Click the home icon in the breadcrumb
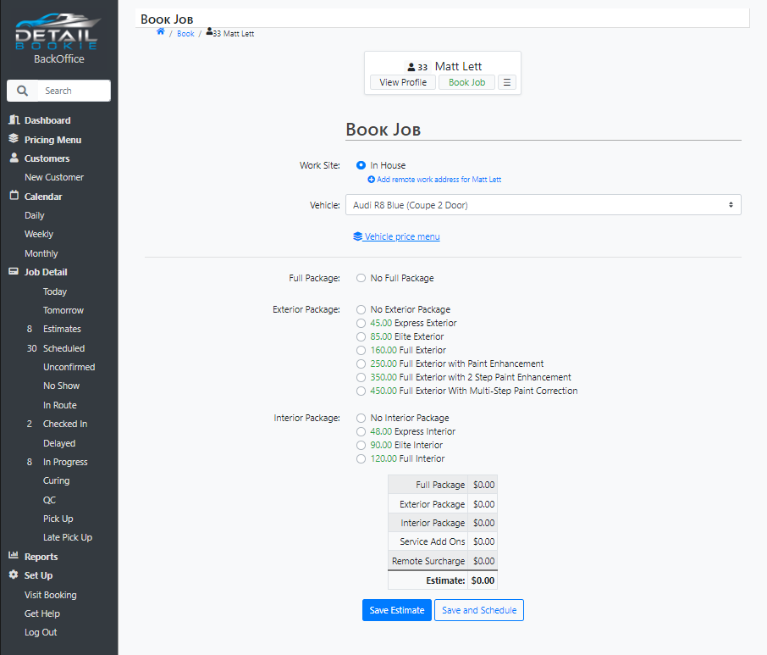 tap(160, 32)
